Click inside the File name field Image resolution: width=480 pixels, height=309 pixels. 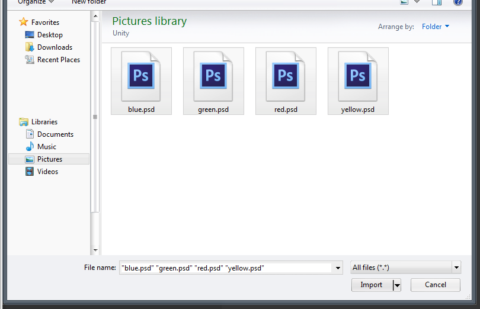[226, 268]
